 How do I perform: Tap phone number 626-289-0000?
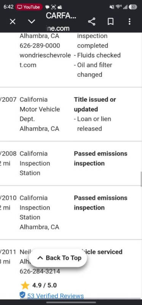40,45
